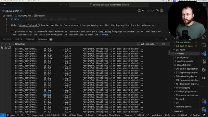Image resolution: width=208 pixels, height=117 pixels.
Task: Open the Cloud Code diamond-arrows view
Action: pos(204,78)
